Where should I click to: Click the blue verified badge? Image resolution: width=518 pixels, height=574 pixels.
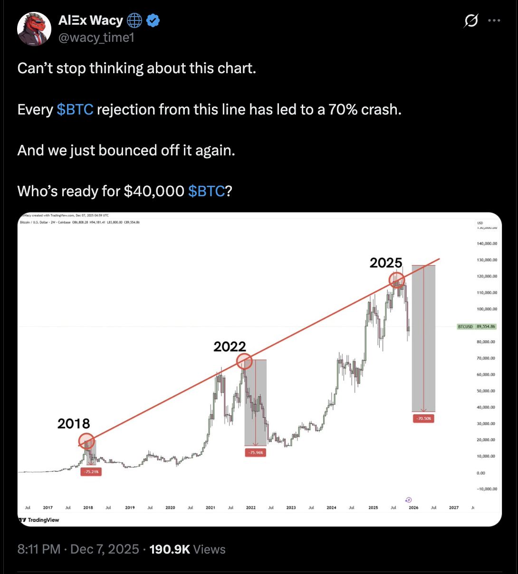(x=152, y=20)
